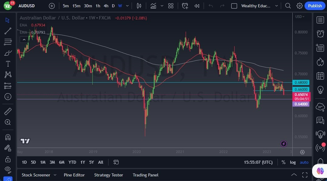Expand the timeframe dropdown arrow
327x181 pixels.
point(127,6)
